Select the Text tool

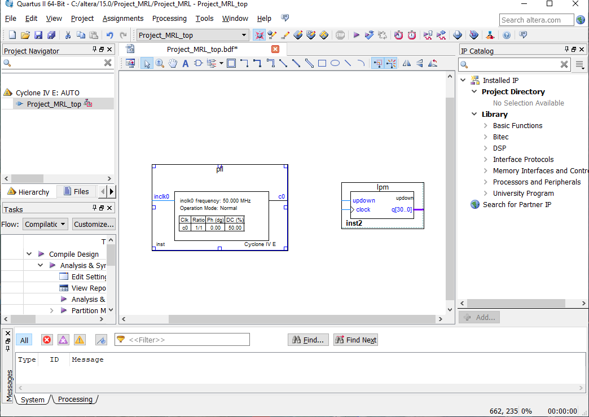point(185,63)
